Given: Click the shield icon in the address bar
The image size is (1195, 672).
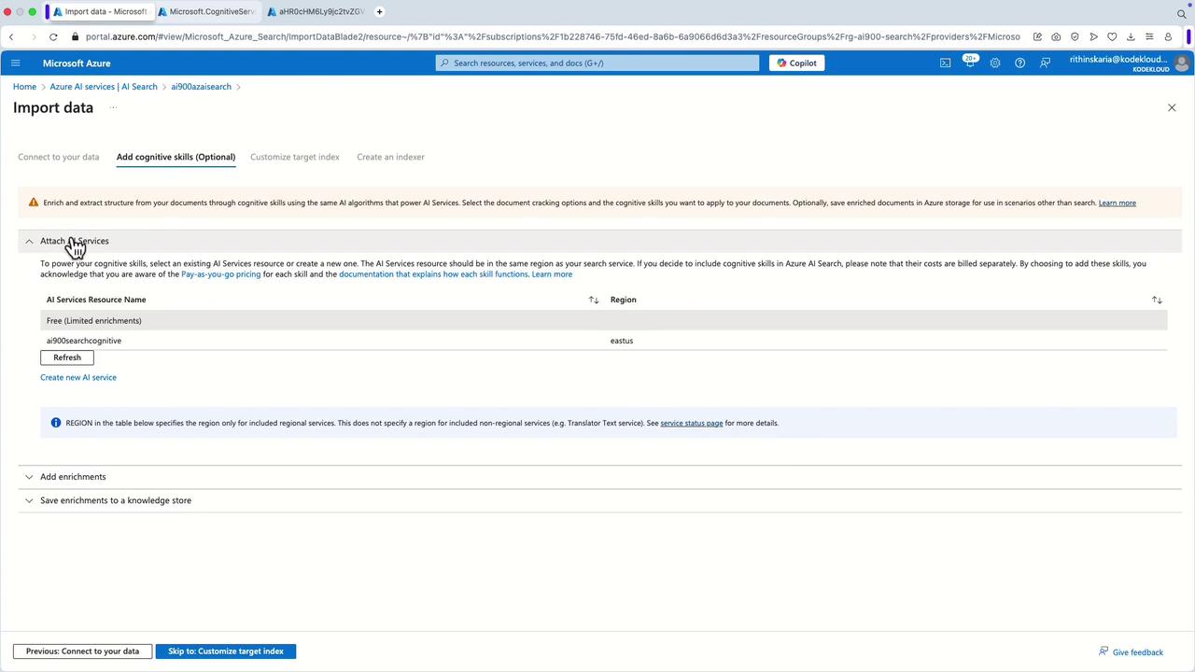Looking at the screenshot, I should [x=1075, y=36].
